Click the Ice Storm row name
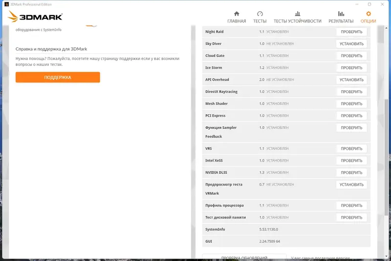The height and width of the screenshot is (261, 391). tap(214, 67)
